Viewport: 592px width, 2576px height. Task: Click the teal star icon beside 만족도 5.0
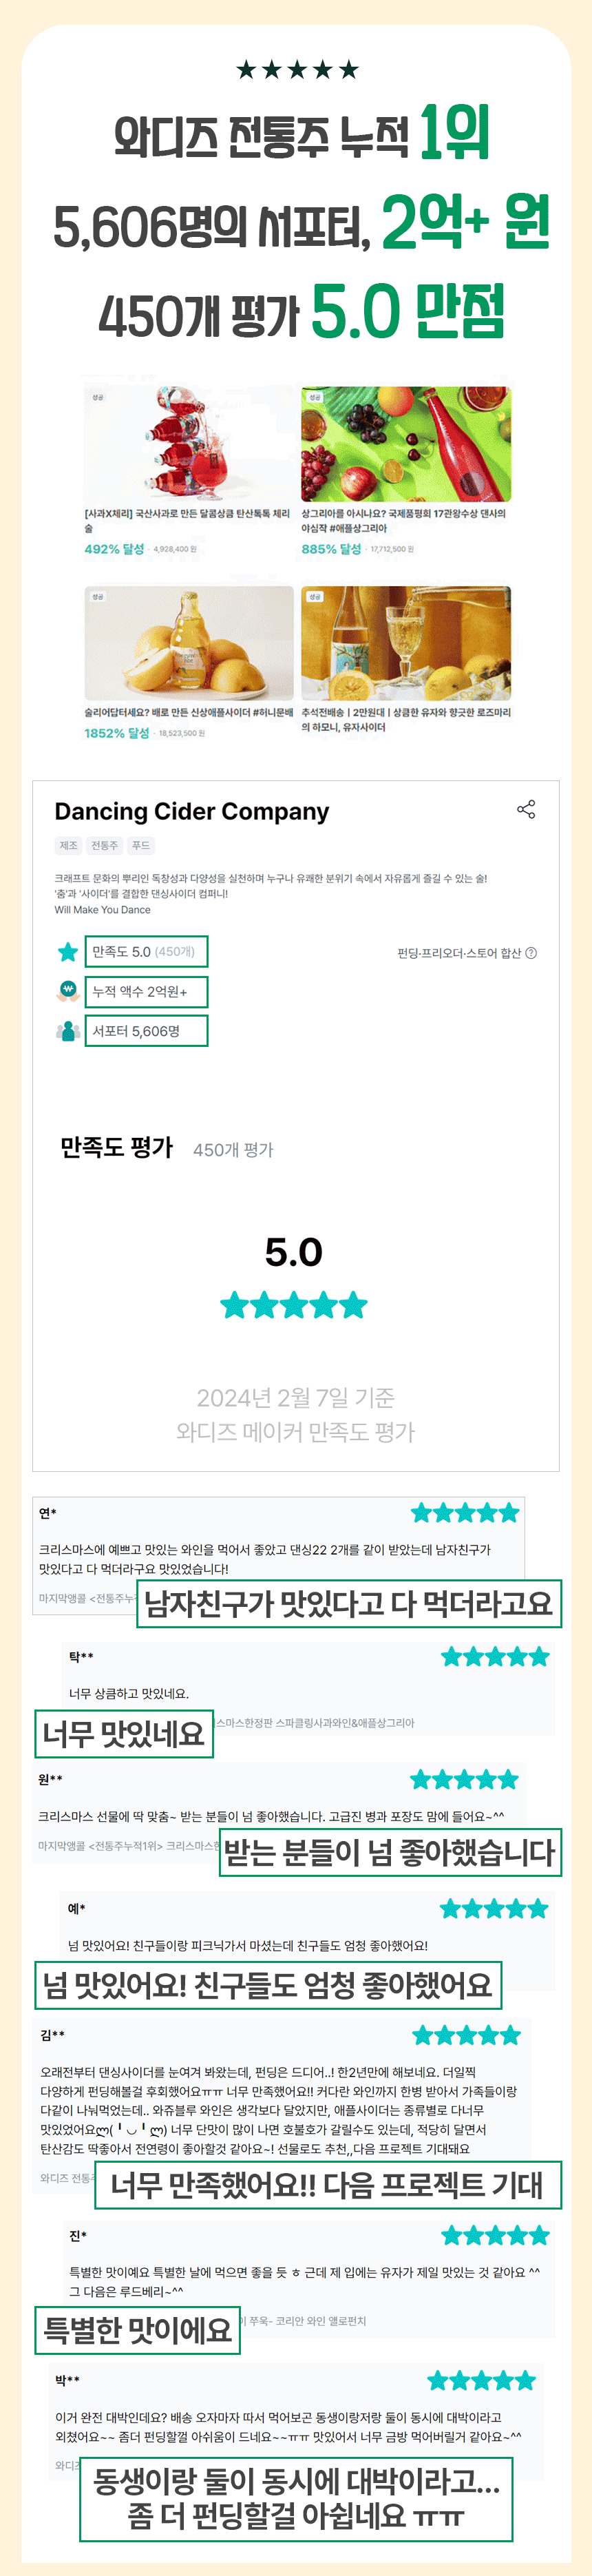pyautogui.click(x=68, y=952)
